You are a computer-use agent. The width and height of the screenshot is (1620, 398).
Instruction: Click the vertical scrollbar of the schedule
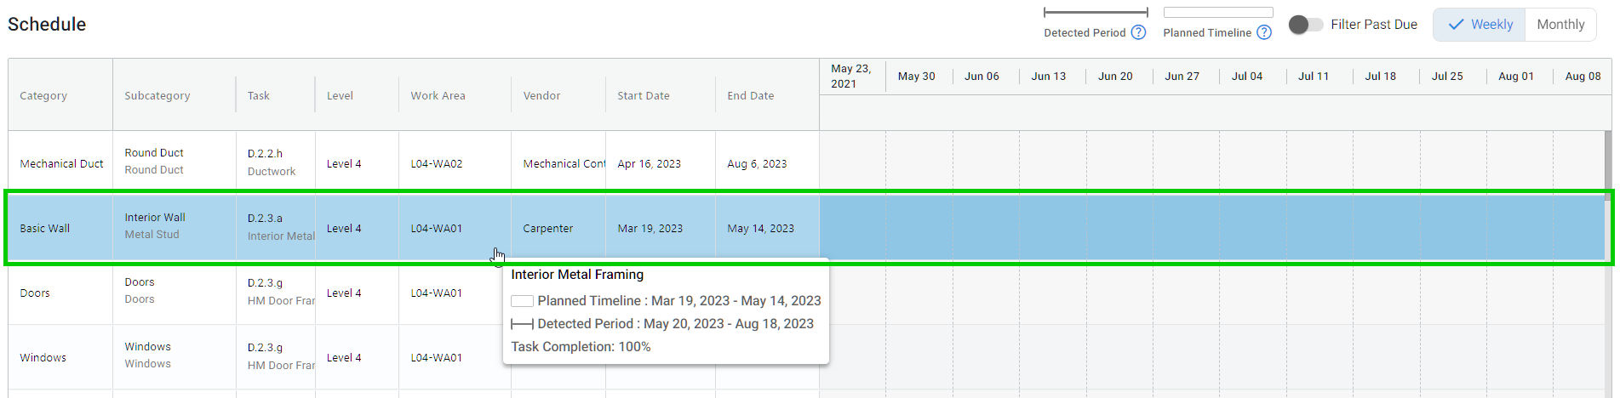pos(1607,162)
